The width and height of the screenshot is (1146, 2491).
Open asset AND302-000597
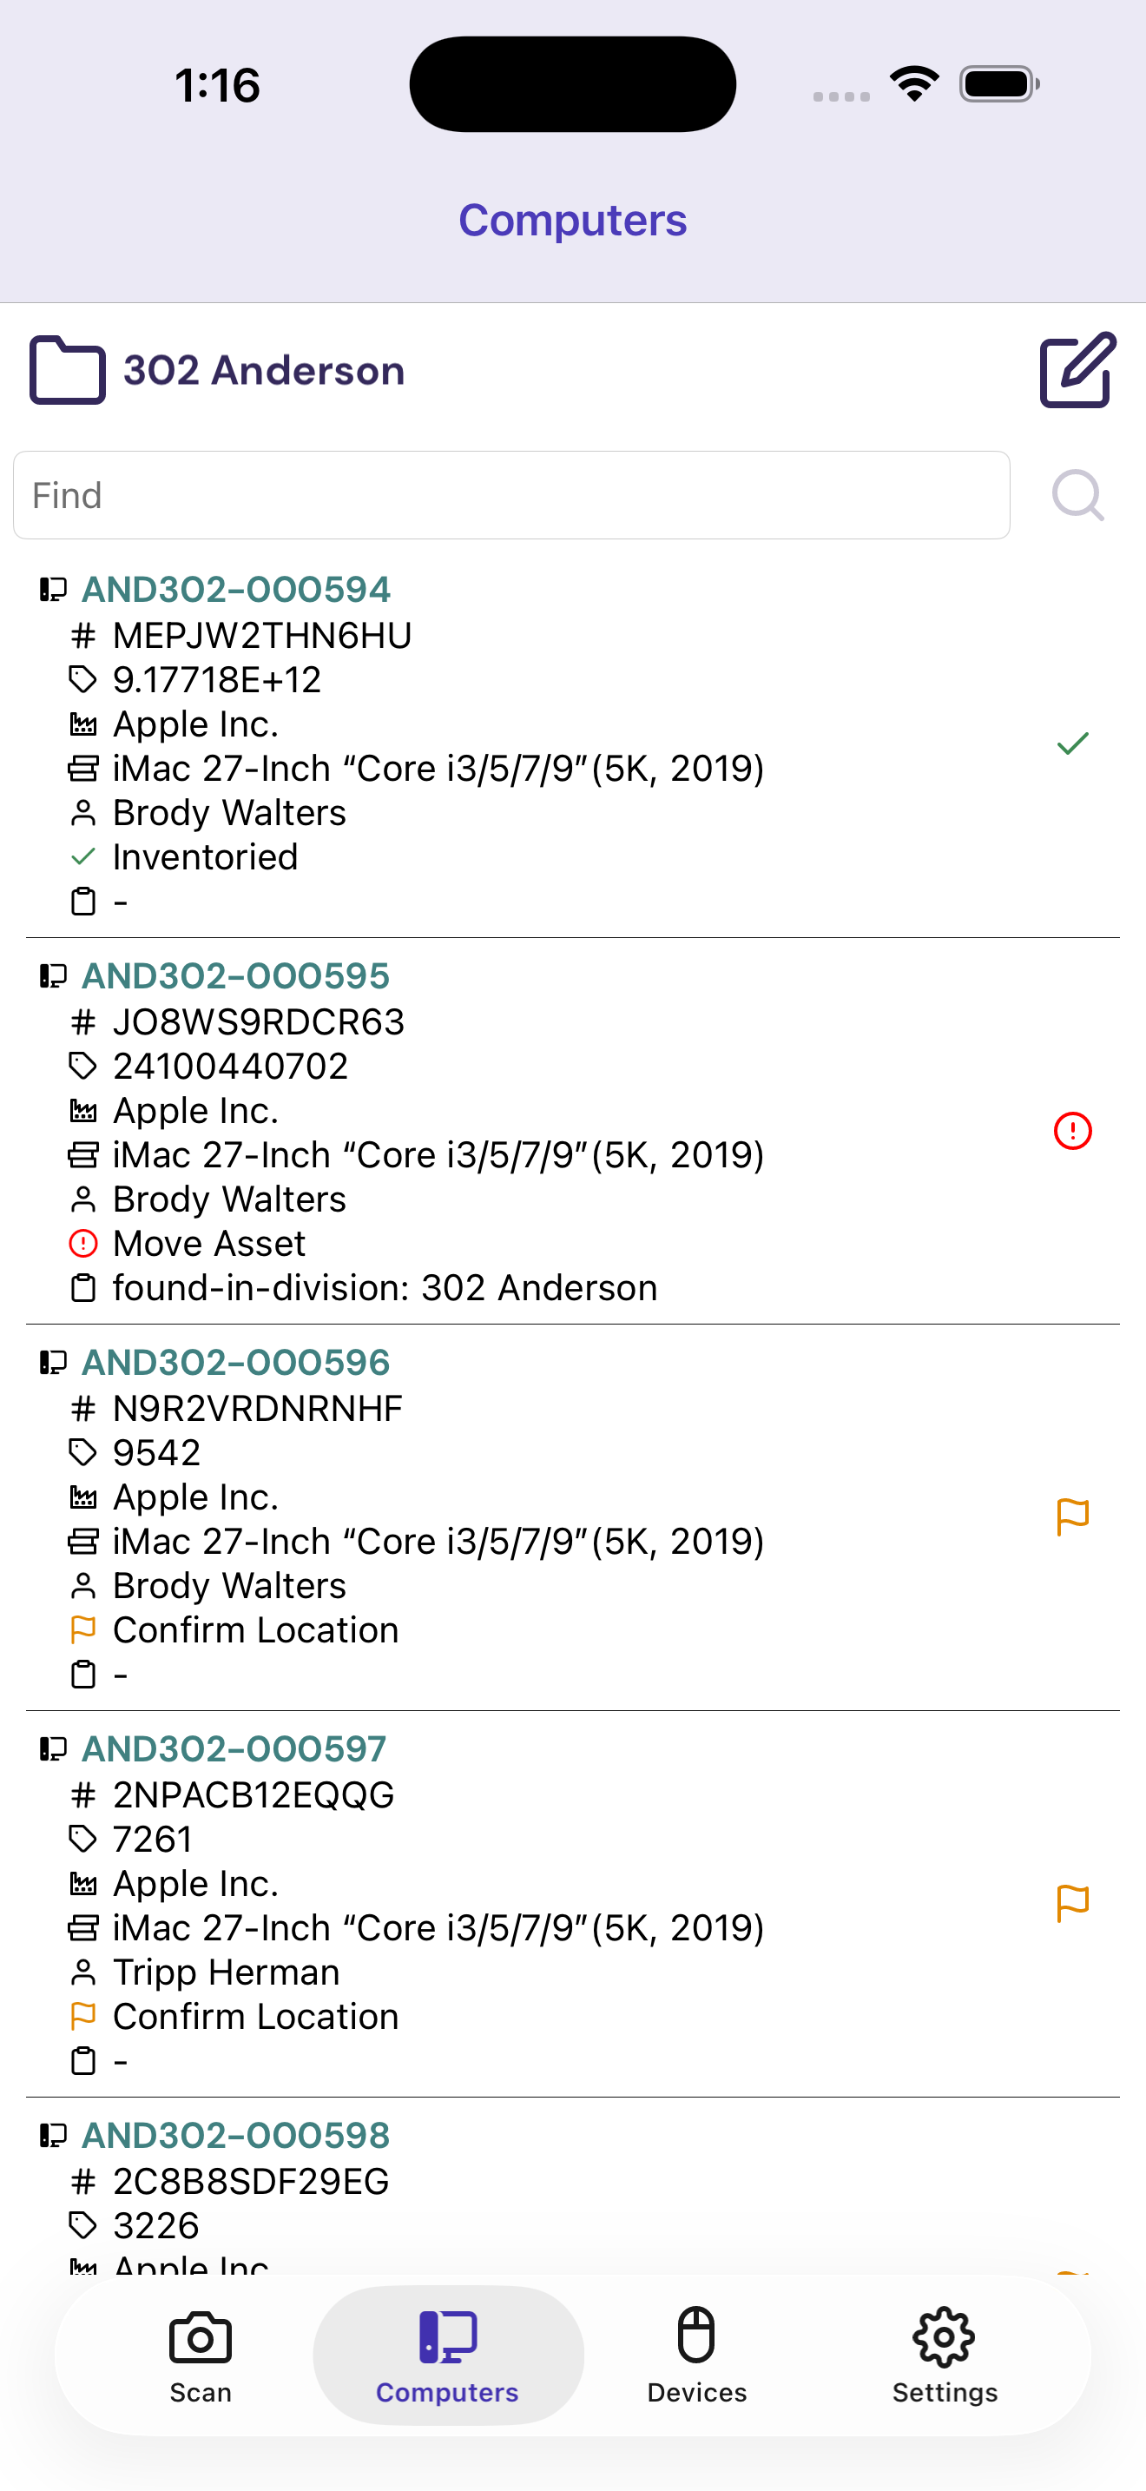point(234,1748)
